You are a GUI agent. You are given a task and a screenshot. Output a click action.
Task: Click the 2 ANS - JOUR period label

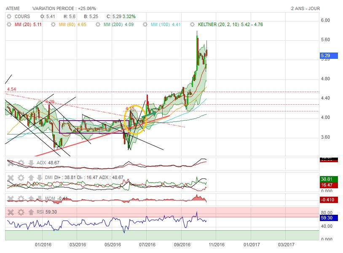coord(305,8)
